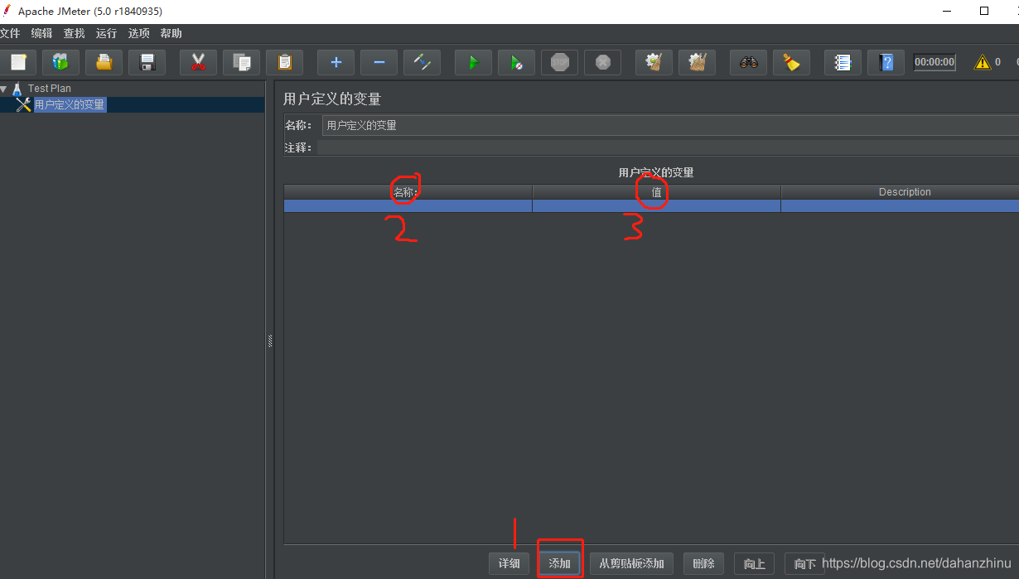This screenshot has height=579, width=1019.
Task: Open the 文件 menu
Action: click(9, 33)
